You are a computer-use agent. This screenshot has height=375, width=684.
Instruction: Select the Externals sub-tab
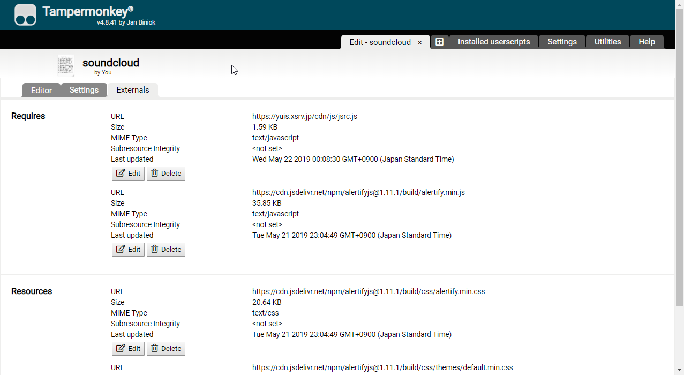pyautogui.click(x=133, y=90)
